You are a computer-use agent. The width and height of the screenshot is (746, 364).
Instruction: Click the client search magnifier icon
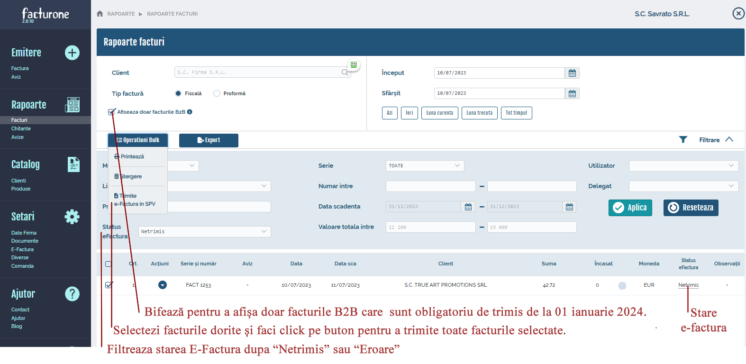(345, 73)
